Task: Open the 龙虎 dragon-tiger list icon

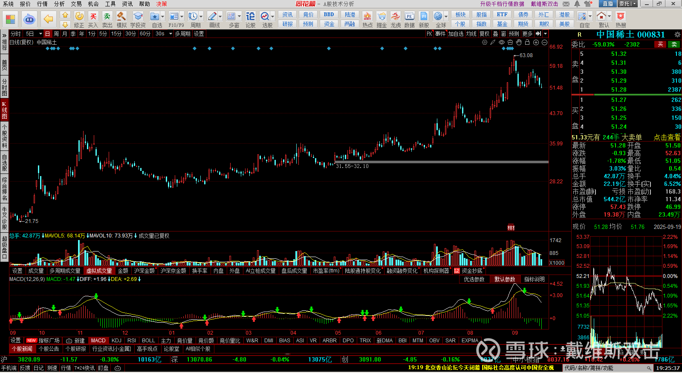Action: click(x=396, y=16)
